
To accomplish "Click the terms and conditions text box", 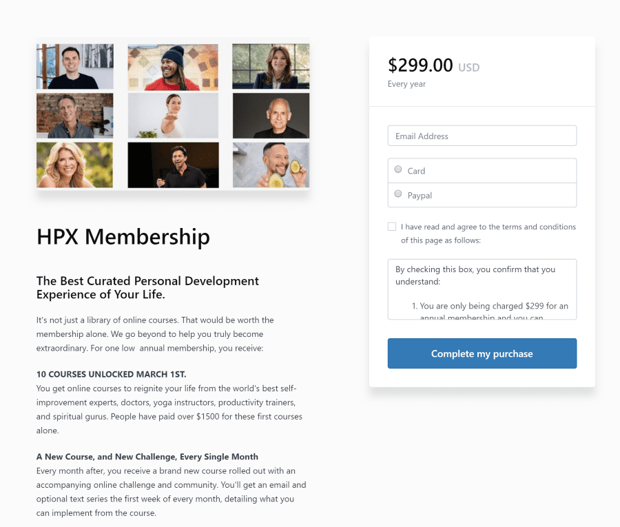I will pyautogui.click(x=482, y=289).
